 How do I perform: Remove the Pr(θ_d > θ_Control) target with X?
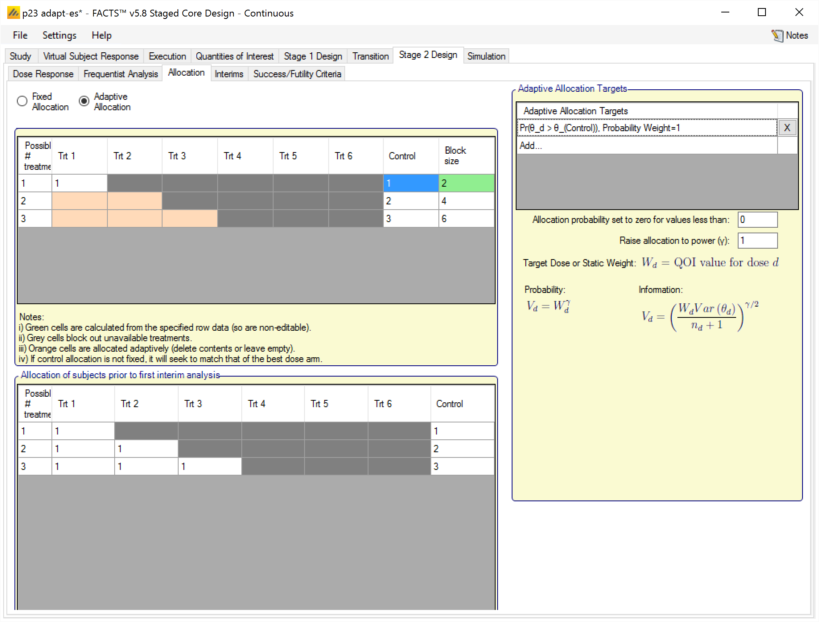pos(787,128)
